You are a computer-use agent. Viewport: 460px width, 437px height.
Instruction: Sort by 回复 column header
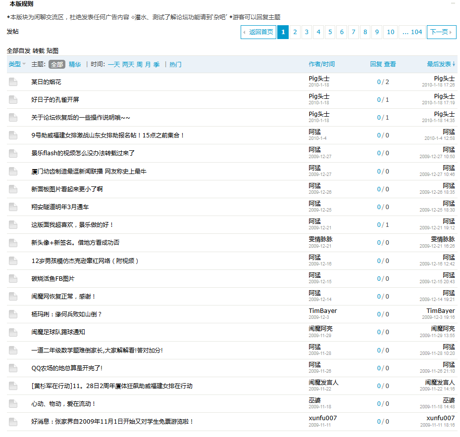pyautogui.click(x=376, y=64)
